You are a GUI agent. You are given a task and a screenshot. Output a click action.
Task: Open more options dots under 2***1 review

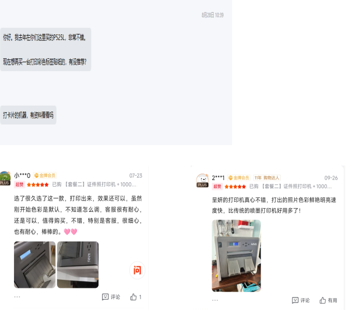click(215, 300)
